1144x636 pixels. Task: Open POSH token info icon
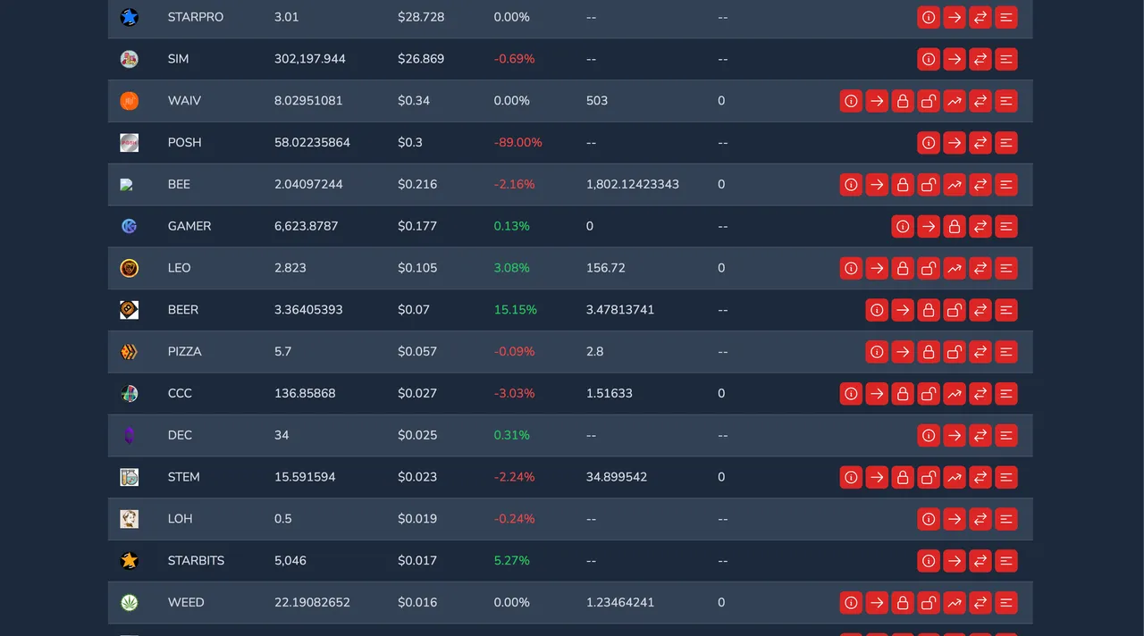click(x=929, y=143)
